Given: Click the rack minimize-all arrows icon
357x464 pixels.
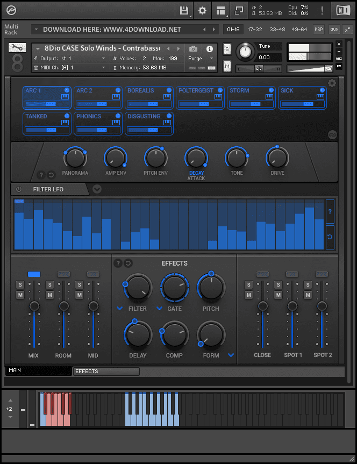Looking at the screenshot, I should tap(347, 29).
